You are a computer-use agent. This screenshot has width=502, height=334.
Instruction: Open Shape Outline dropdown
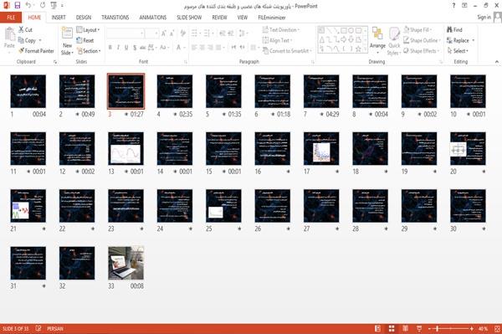(x=422, y=40)
